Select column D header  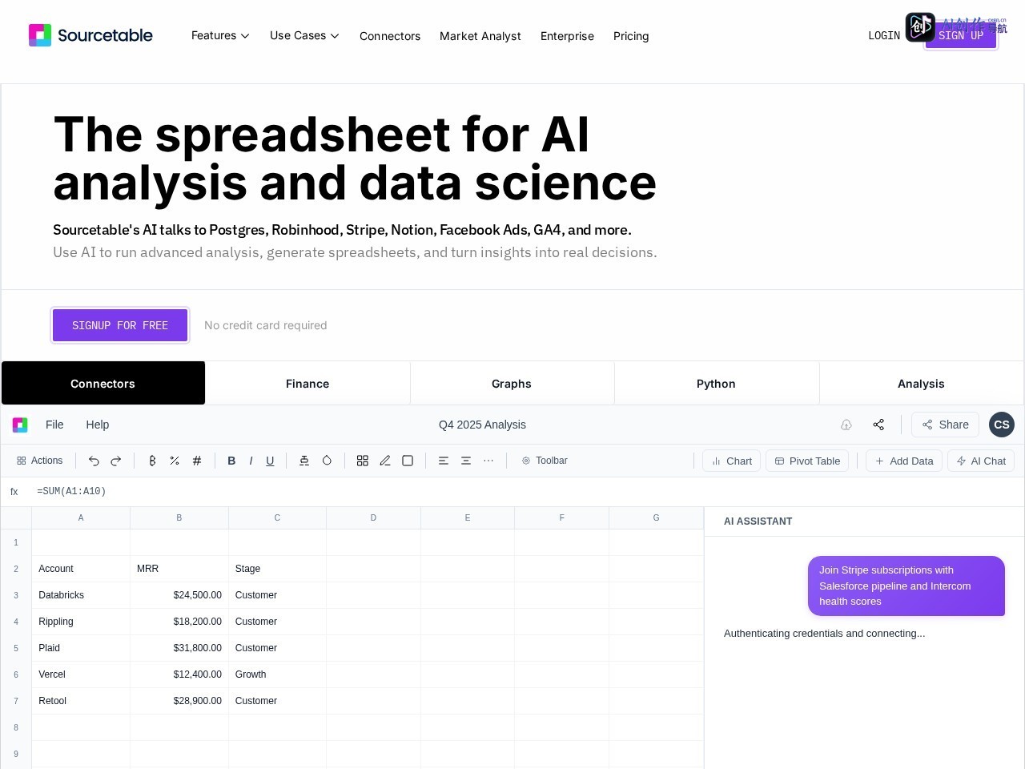point(373,518)
